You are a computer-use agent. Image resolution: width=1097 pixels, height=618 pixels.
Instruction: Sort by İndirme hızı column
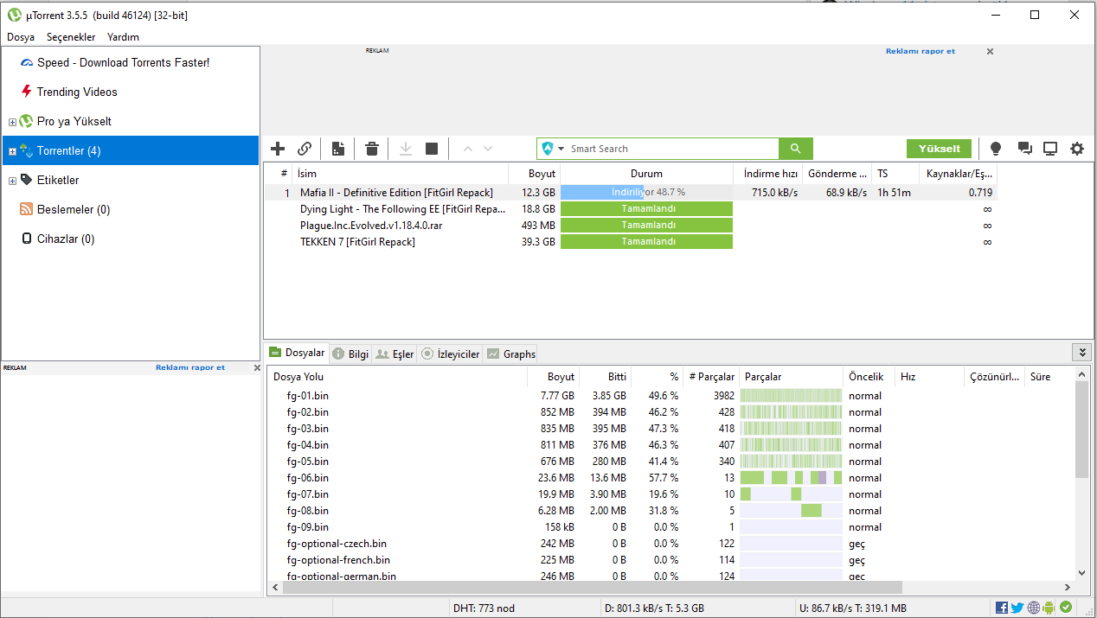pyautogui.click(x=767, y=174)
